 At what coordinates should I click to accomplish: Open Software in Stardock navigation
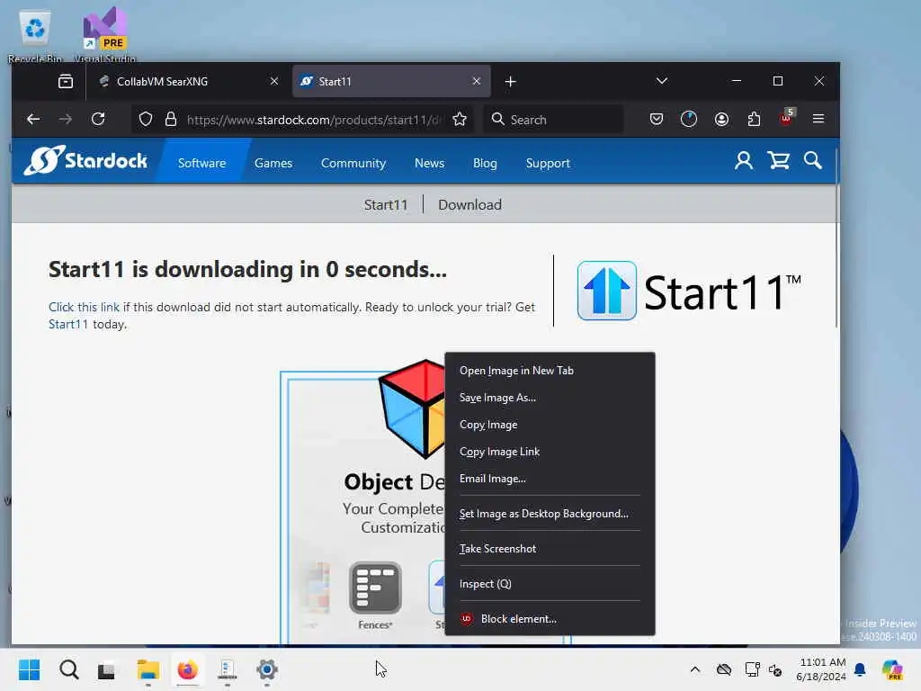click(x=201, y=163)
